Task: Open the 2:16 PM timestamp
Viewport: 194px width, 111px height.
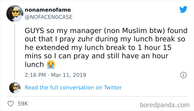Action: [35, 75]
